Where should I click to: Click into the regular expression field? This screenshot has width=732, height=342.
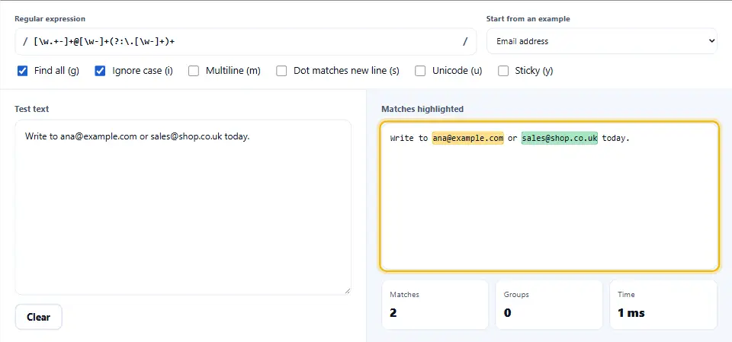pos(245,42)
